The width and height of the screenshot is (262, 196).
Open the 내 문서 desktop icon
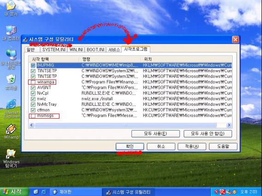(11, 8)
